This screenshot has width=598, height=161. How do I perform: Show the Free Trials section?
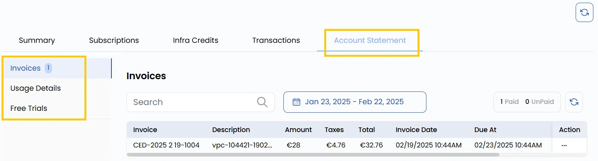point(29,108)
